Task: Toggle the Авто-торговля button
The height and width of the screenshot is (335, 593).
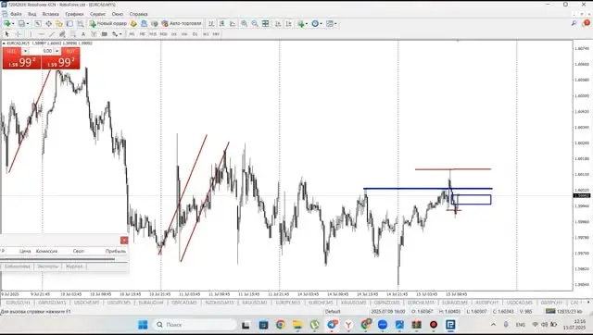Action: pos(182,23)
